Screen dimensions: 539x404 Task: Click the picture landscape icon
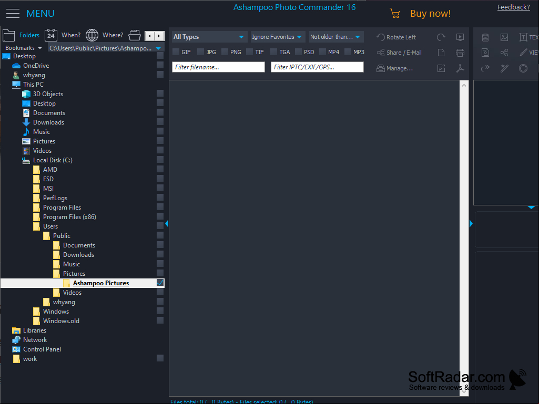[x=504, y=37]
